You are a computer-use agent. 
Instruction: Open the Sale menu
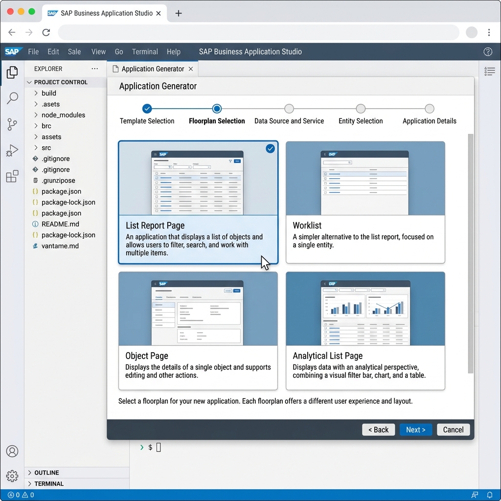74,51
